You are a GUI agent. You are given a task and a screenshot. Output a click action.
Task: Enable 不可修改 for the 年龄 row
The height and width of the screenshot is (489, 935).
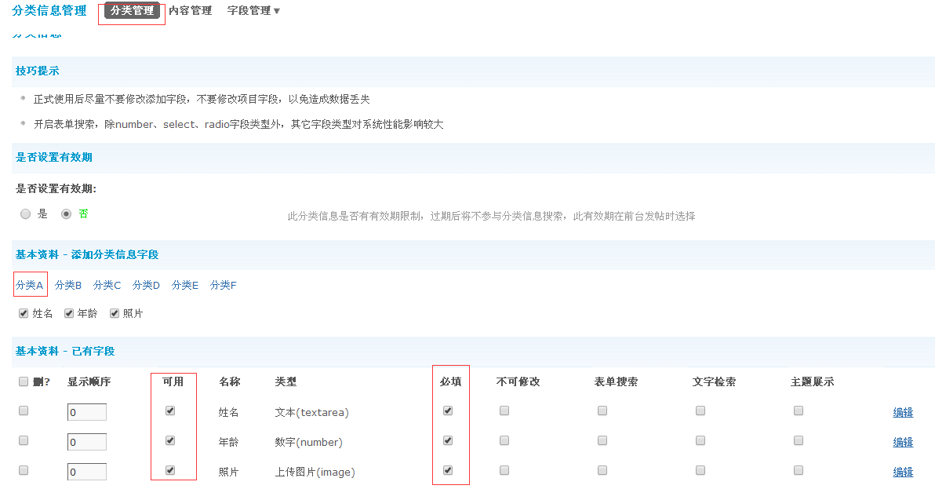(x=504, y=440)
